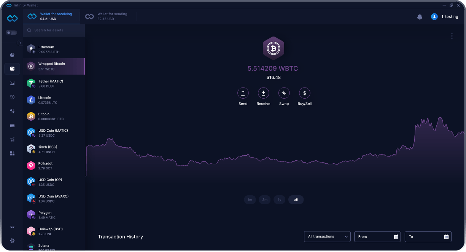Open the 1_testing profile avatar
The height and width of the screenshot is (252, 466).
(x=434, y=17)
